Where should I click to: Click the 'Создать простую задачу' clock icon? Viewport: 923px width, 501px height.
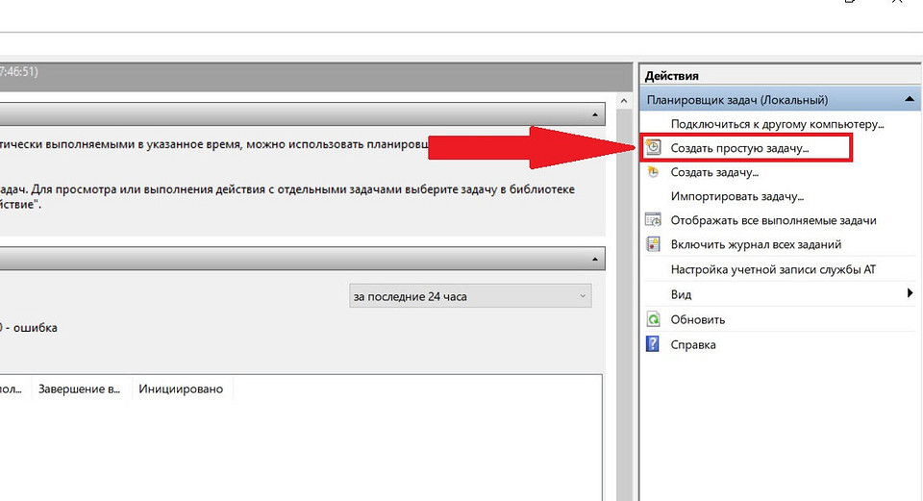(x=654, y=148)
